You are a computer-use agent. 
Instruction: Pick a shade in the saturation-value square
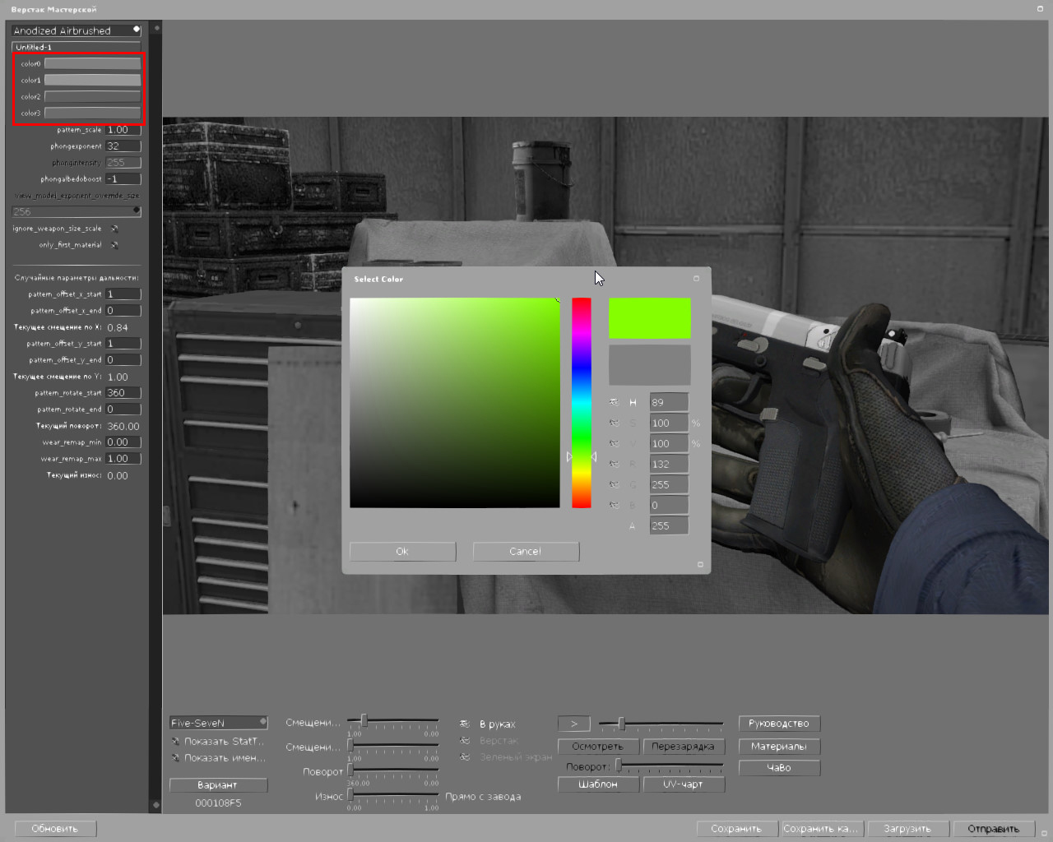455,403
